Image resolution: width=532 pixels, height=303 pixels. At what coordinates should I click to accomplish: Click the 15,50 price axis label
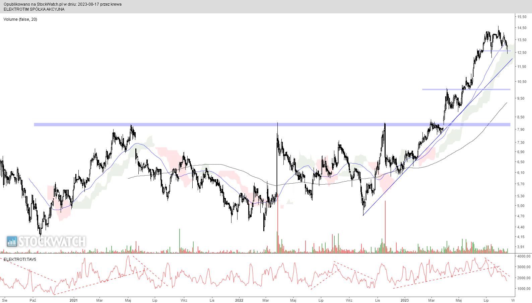[x=522, y=17]
